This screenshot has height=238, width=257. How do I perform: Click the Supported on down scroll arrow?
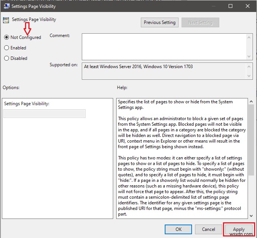click(x=249, y=76)
